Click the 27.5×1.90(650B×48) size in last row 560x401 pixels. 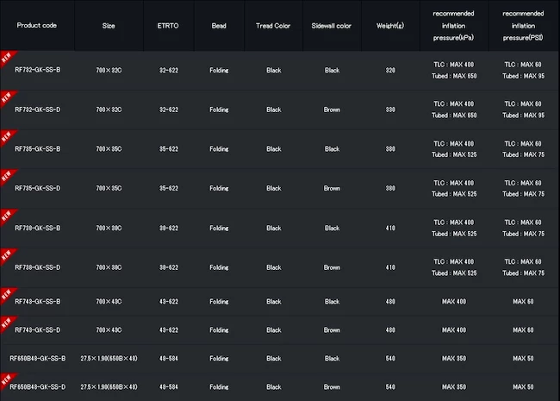pos(109,387)
